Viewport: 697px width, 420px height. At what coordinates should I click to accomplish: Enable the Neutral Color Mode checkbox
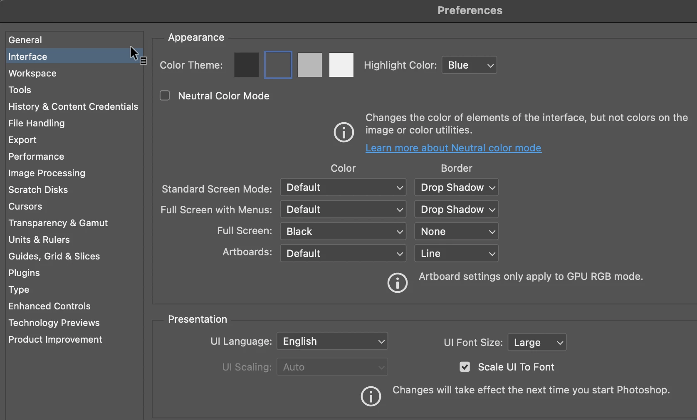tap(165, 96)
